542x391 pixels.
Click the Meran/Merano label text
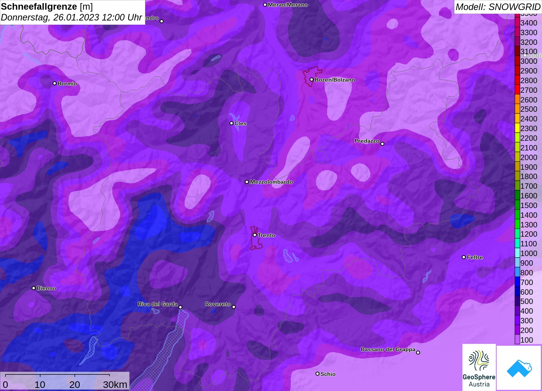pyautogui.click(x=288, y=5)
